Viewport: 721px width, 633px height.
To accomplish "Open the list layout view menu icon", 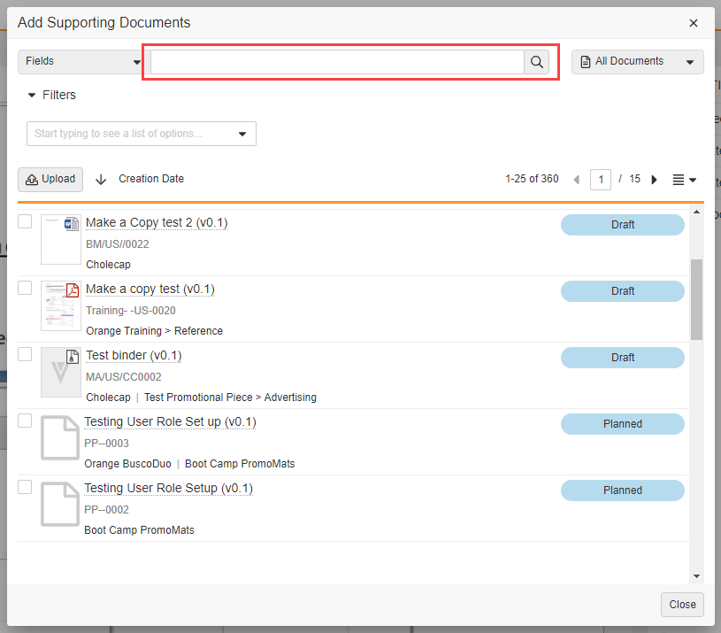I will tap(684, 180).
